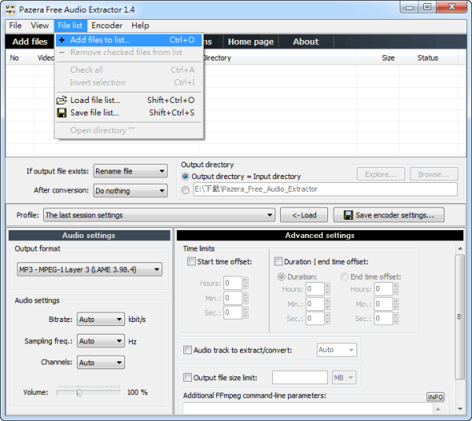
Task: Select the custom output path radio button
Action: tap(186, 190)
